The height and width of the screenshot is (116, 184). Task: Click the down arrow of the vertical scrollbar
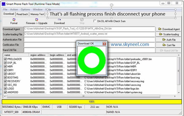[x=179, y=93]
